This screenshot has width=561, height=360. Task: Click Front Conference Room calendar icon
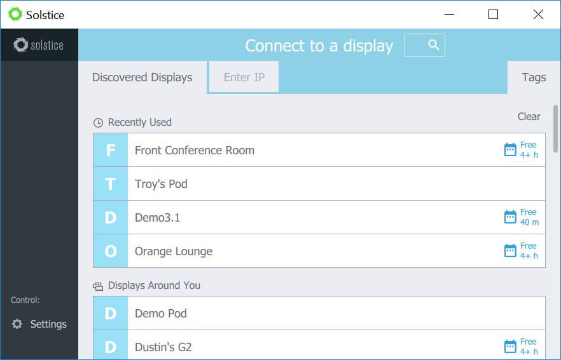pos(510,150)
